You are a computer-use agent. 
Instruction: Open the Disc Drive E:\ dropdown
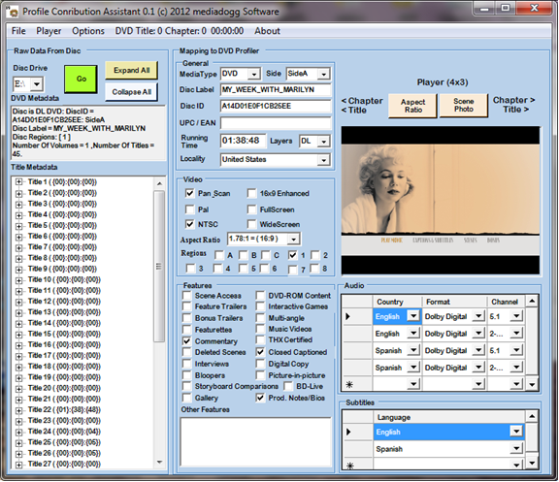click(x=36, y=84)
